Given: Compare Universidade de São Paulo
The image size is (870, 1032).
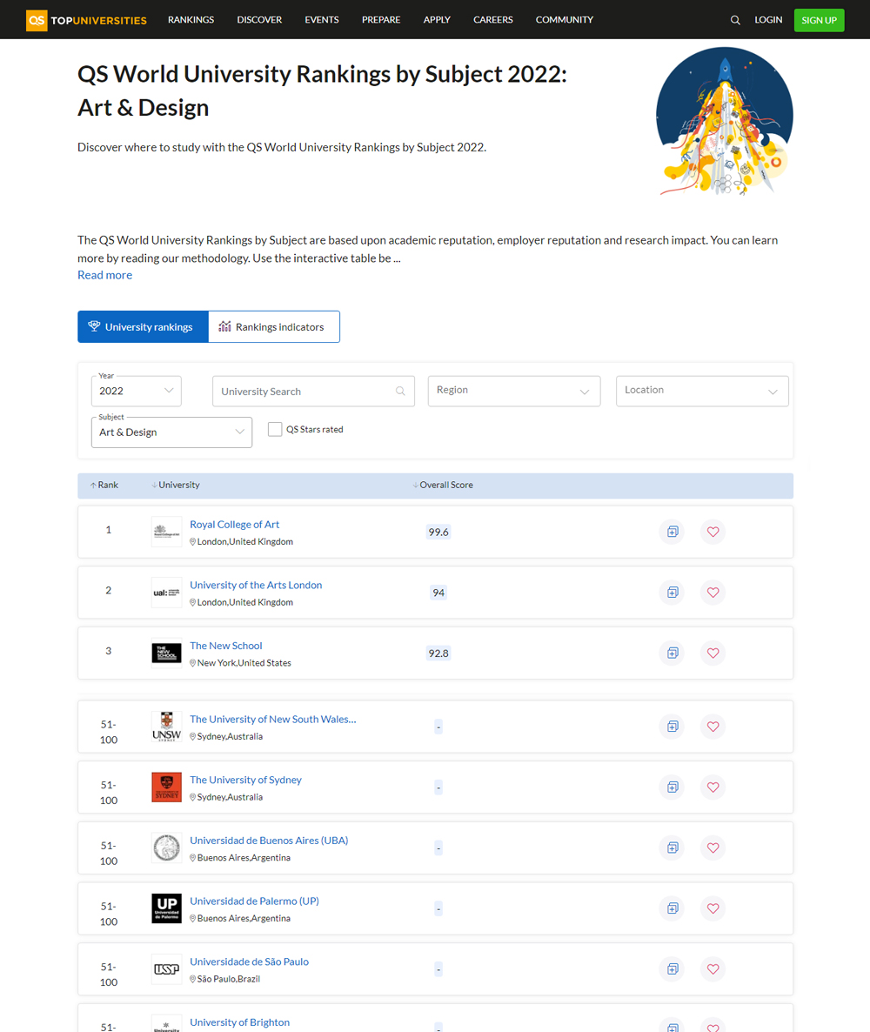Looking at the screenshot, I should click(672, 968).
